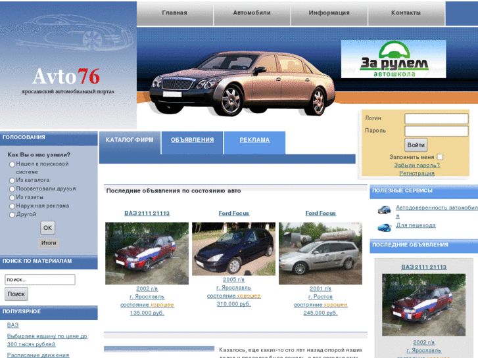The width and height of the screenshot is (478, 358).
Task: Submit poll with OK button
Action: coord(47,228)
